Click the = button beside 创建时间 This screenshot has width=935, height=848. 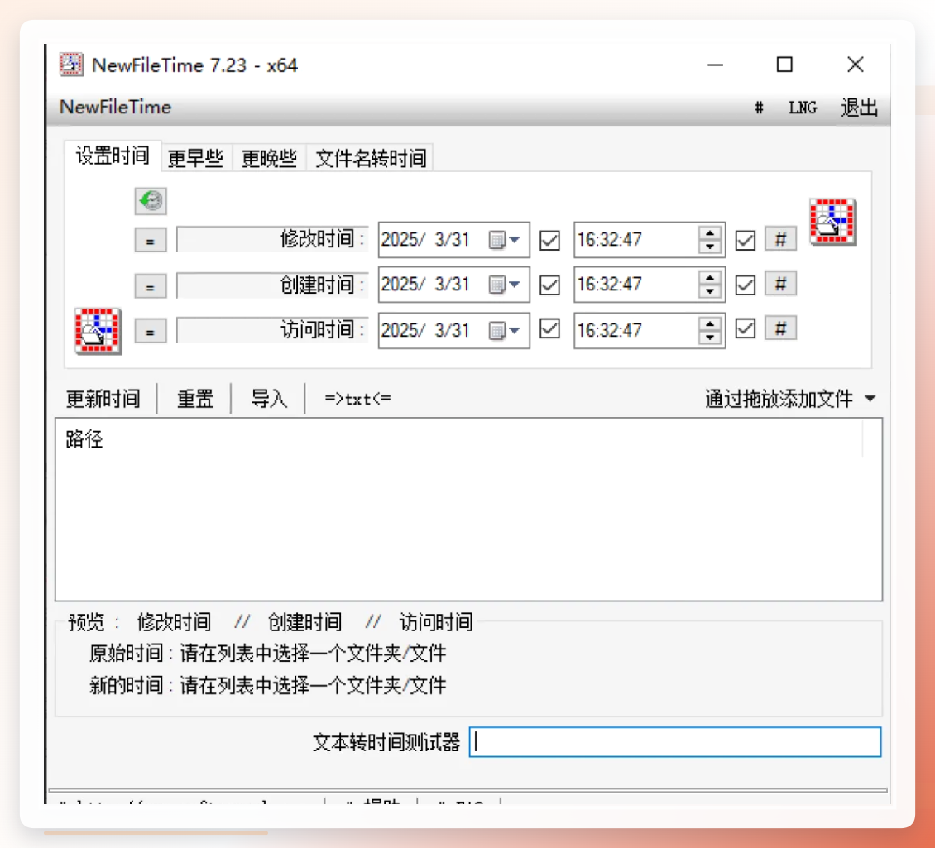tap(151, 286)
